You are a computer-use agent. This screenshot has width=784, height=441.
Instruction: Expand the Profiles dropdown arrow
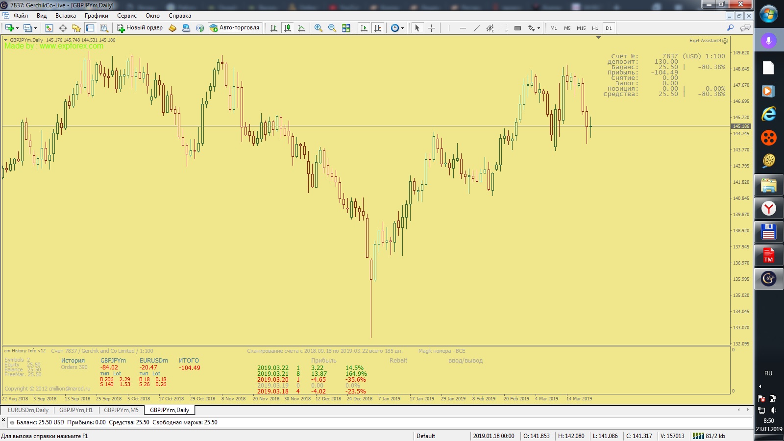point(36,28)
